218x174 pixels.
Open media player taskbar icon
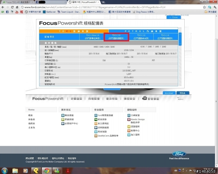pyautogui.click(x=25, y=171)
